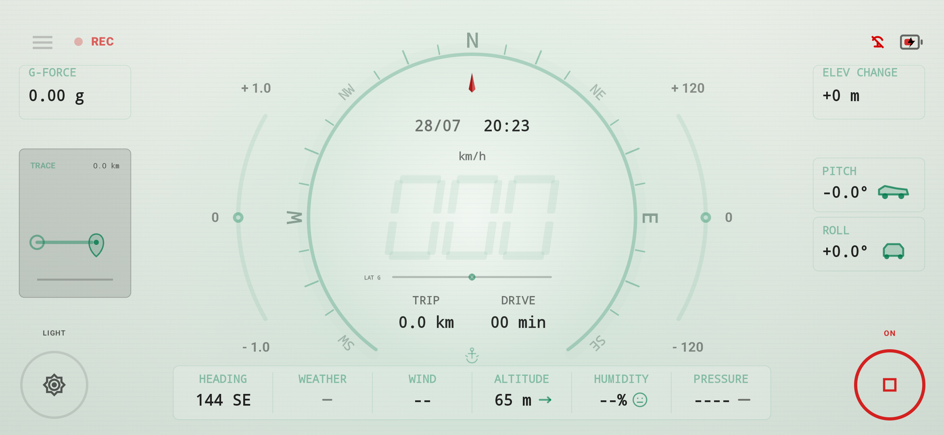Open the hamburger menu
The width and height of the screenshot is (944, 435).
pyautogui.click(x=42, y=42)
